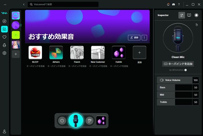Click the Treble value 50

(x=196, y=102)
